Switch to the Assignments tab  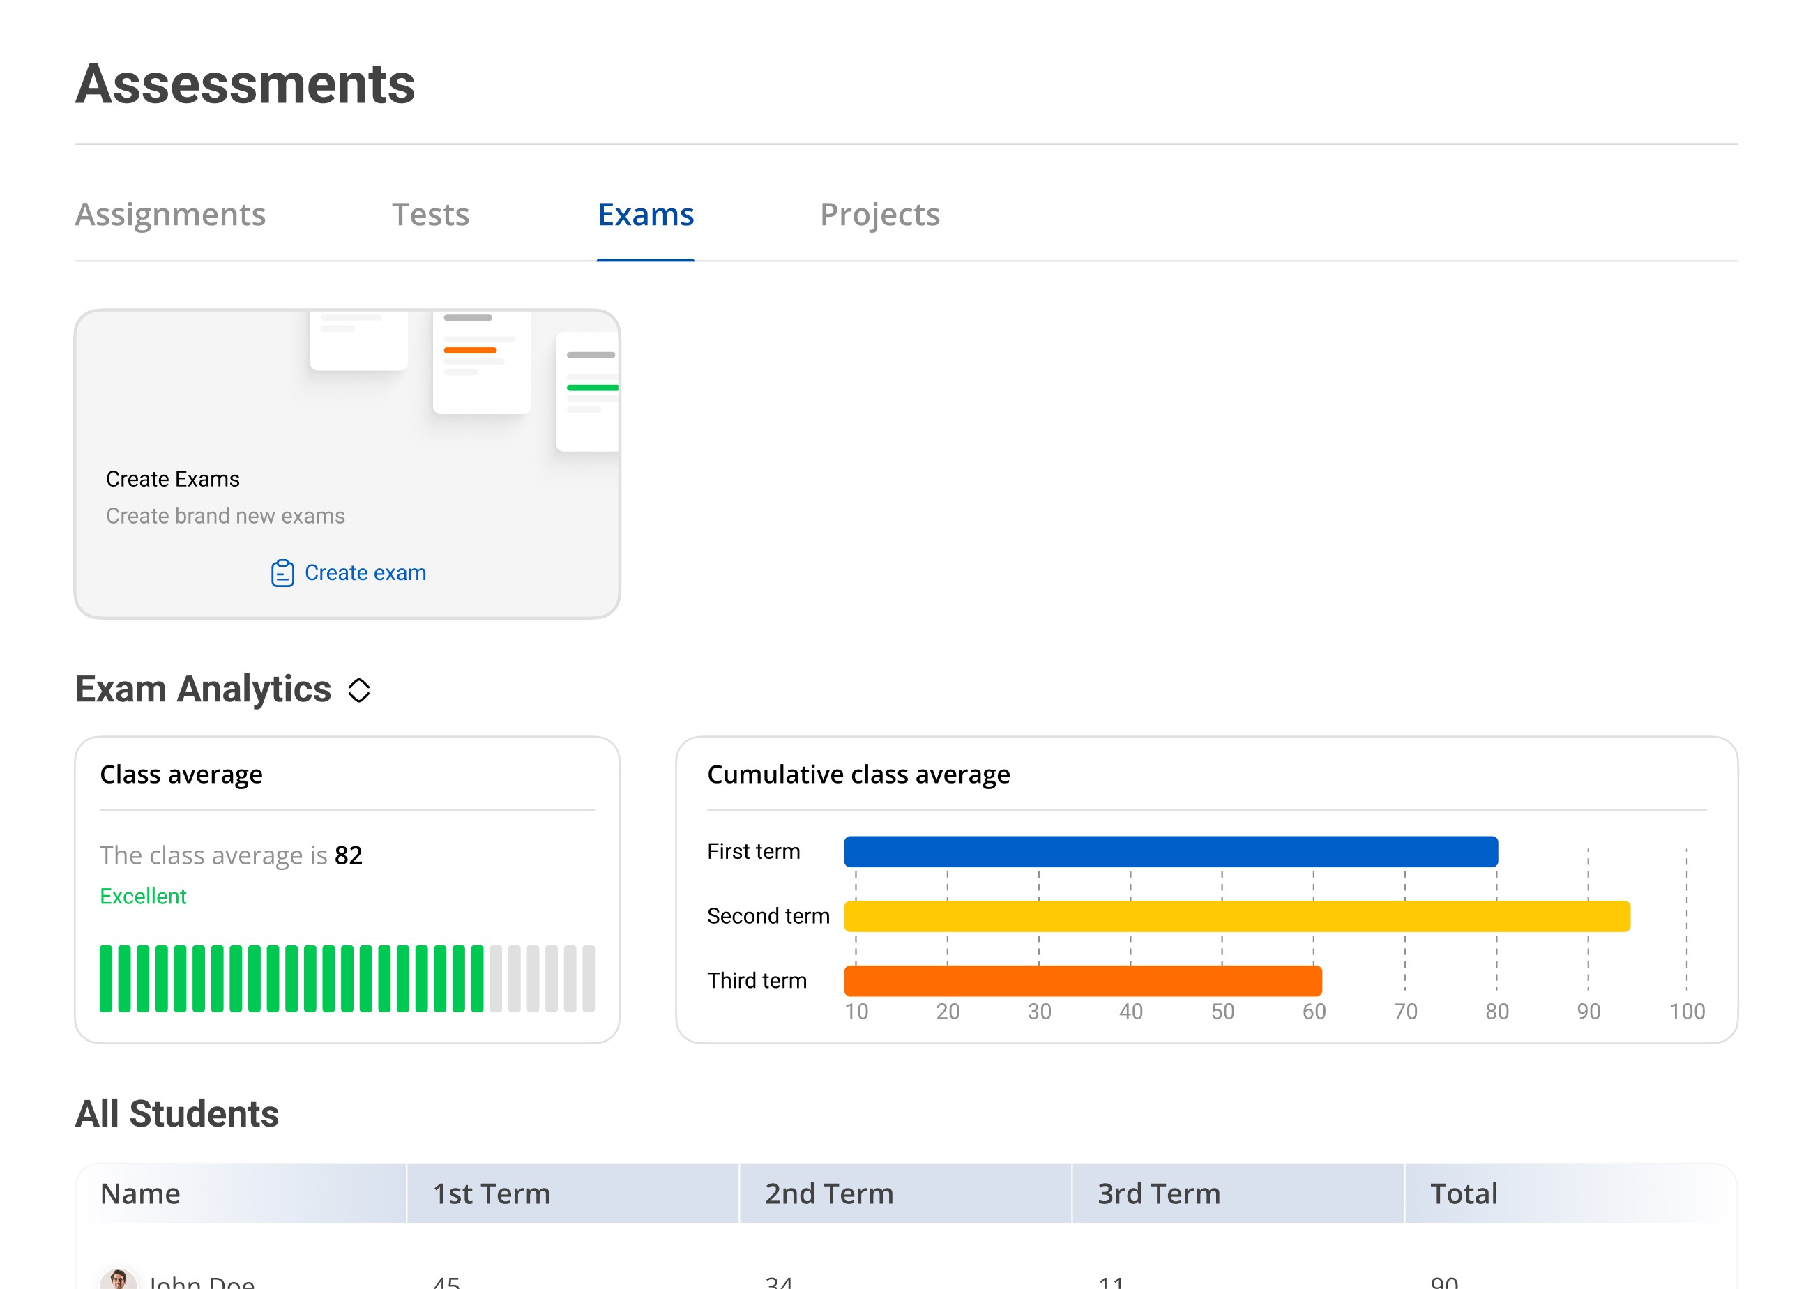[x=170, y=214]
